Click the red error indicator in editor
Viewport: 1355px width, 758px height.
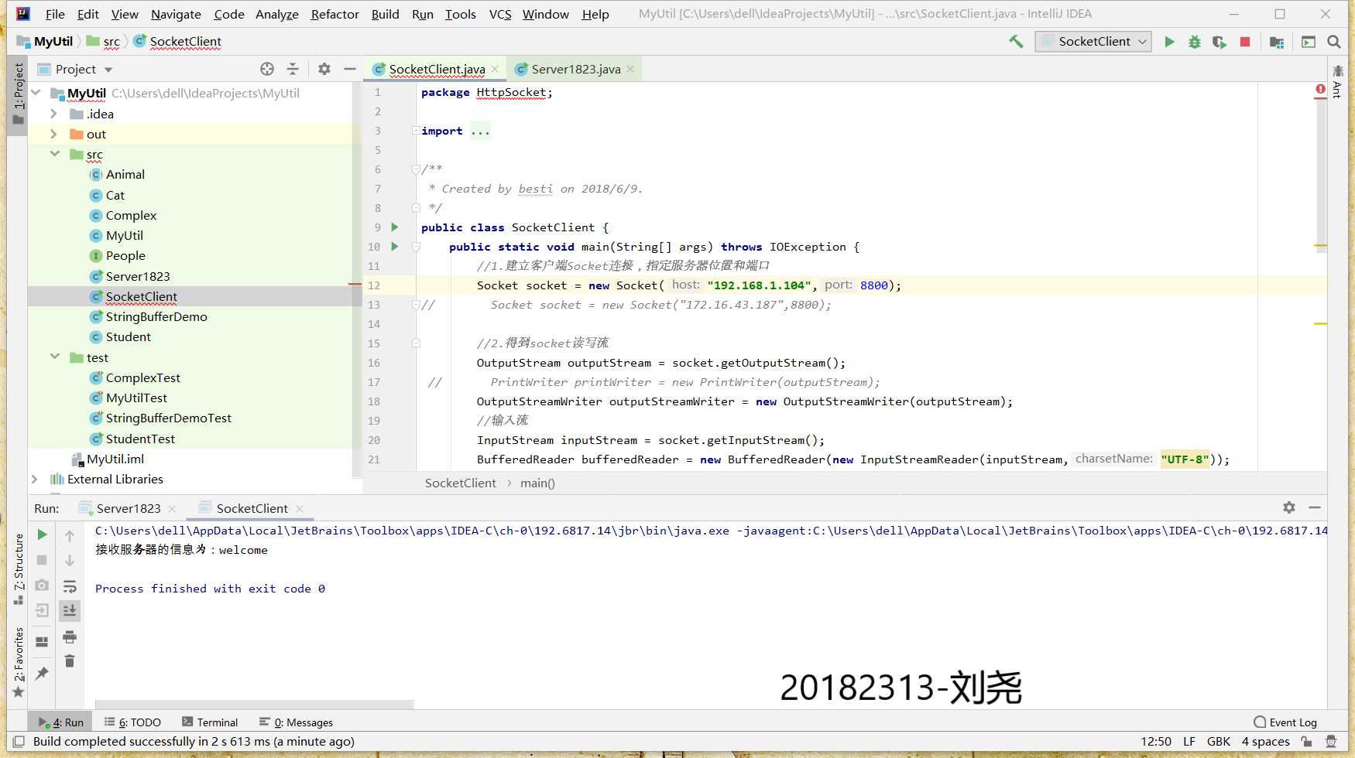[1321, 90]
